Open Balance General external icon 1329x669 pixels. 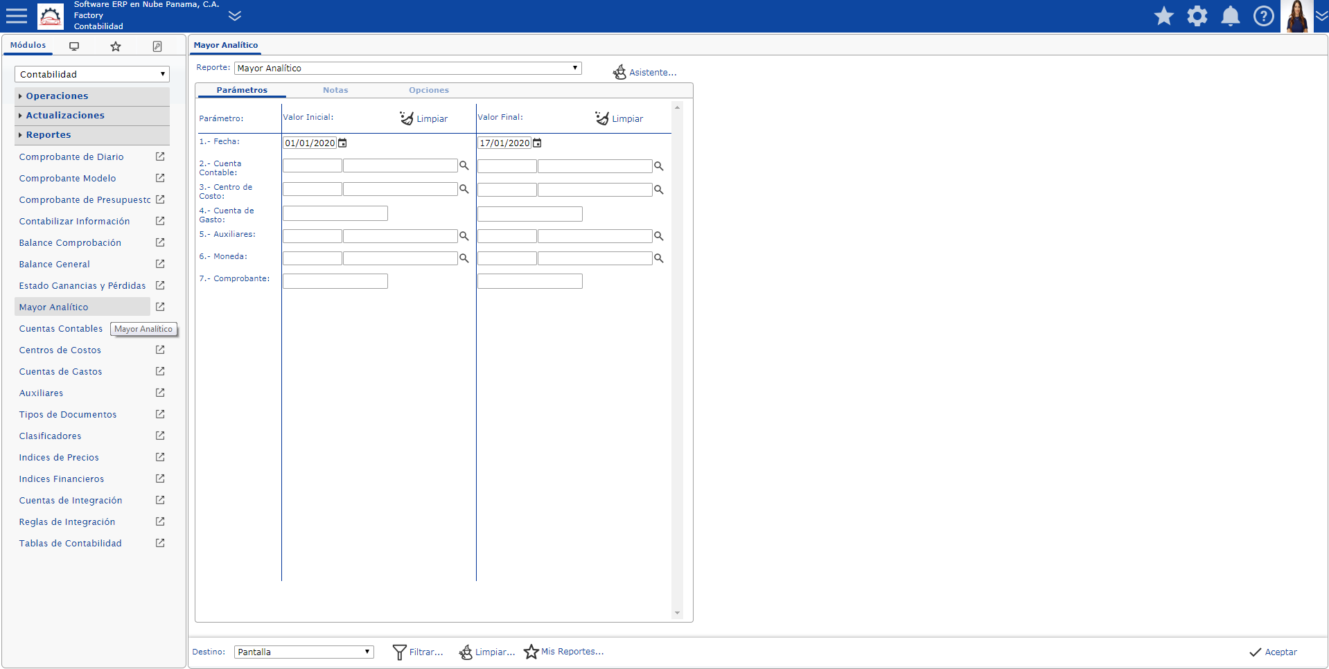coord(160,264)
